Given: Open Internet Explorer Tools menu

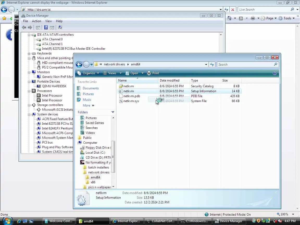Looking at the screenshot, I should [287, 18].
